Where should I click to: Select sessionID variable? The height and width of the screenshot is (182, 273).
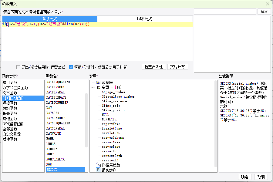point(110,160)
